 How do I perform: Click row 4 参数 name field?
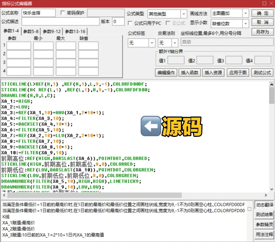(19, 71)
